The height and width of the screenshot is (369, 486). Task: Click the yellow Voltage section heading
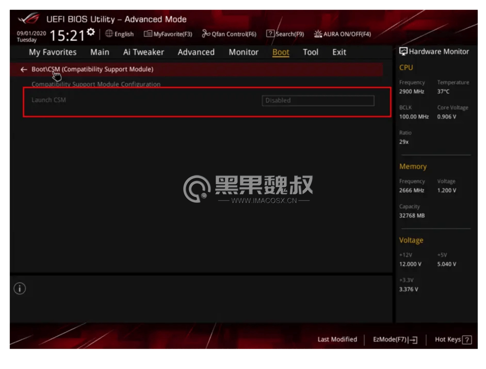pyautogui.click(x=411, y=240)
